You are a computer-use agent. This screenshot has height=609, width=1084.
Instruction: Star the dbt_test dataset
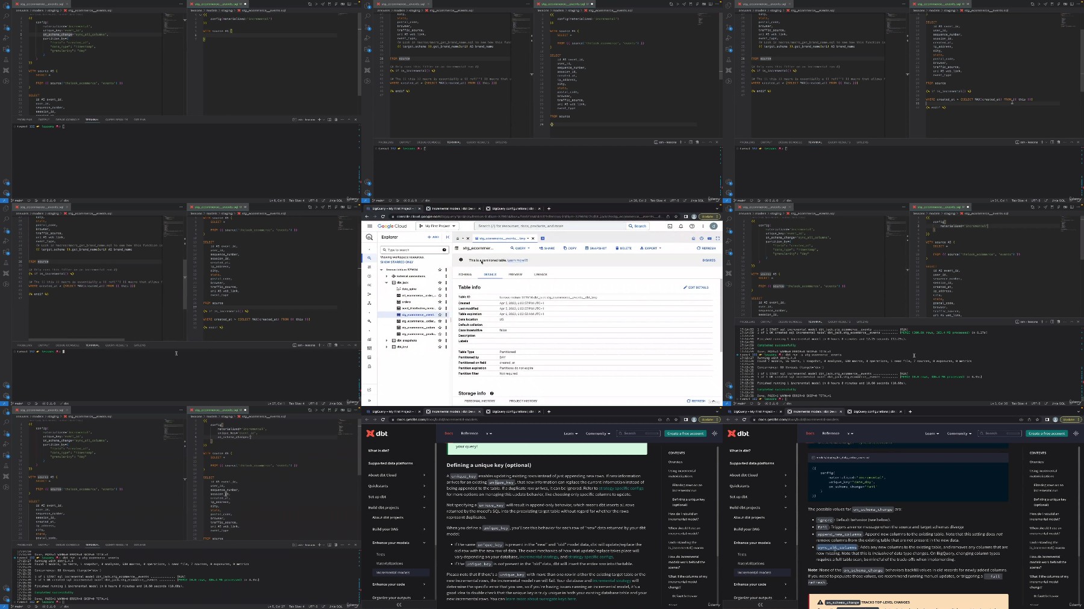tap(440, 347)
